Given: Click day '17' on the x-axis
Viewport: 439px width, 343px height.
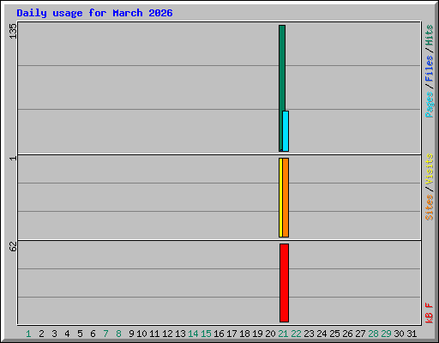Looking at the screenshot, I should [x=232, y=334].
